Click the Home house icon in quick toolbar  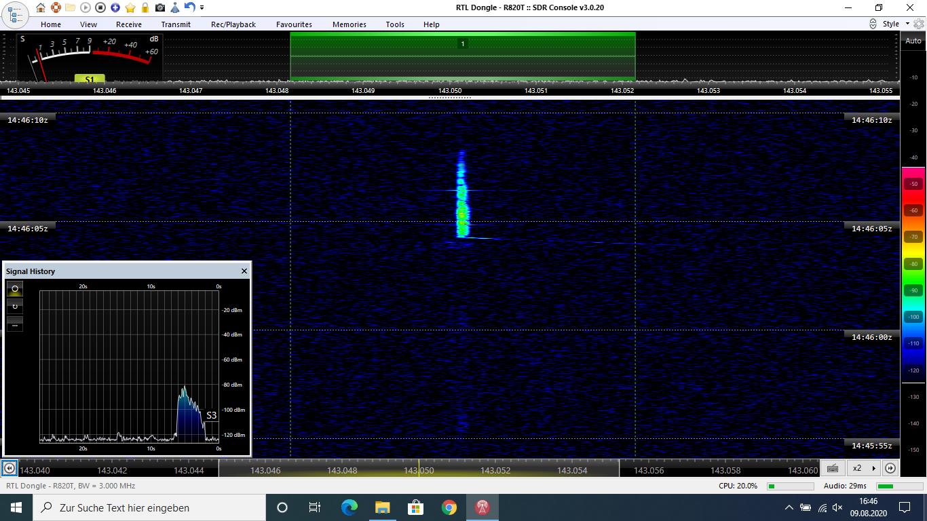41,7
